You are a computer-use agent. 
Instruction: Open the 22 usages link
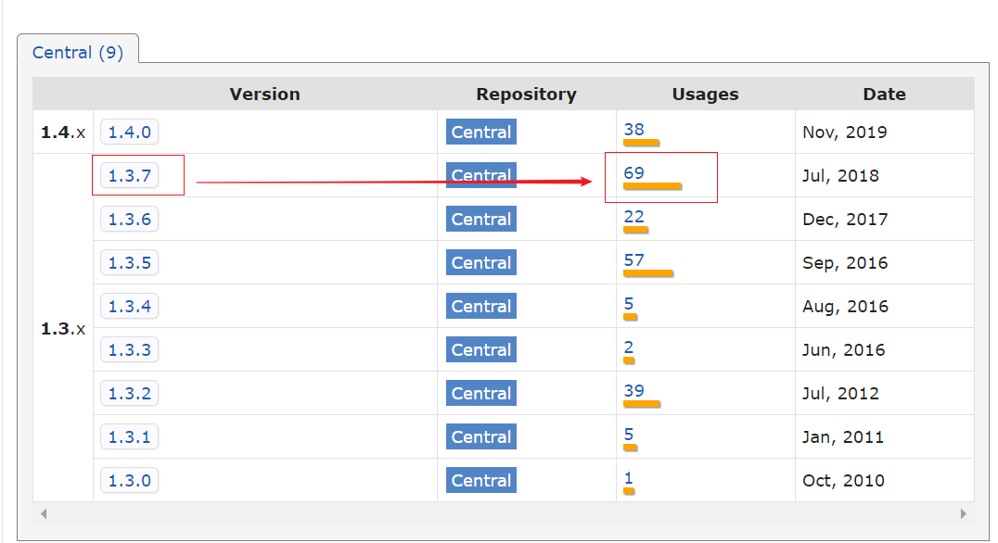(x=633, y=217)
